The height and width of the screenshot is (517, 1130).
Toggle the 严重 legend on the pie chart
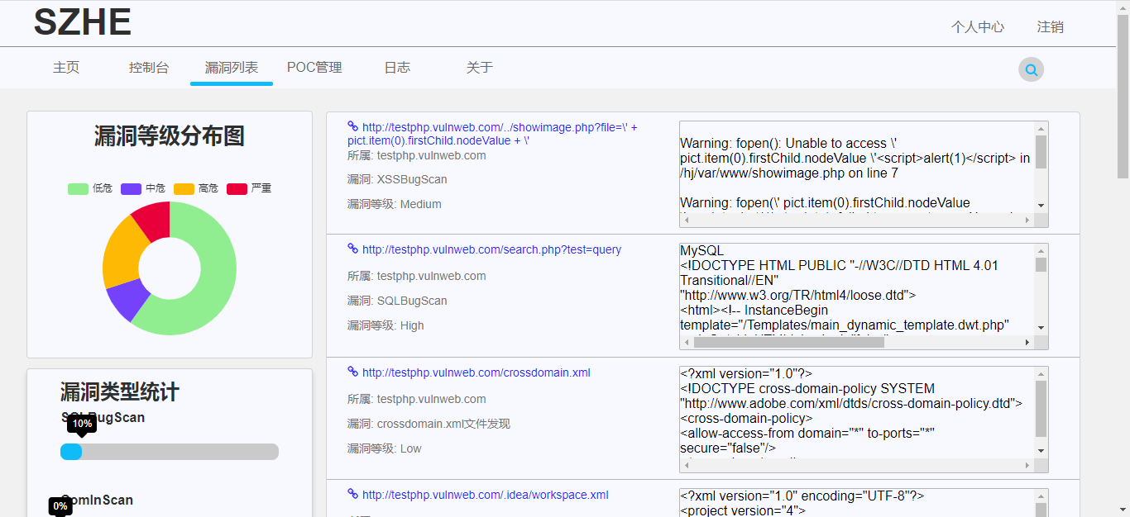[248, 187]
